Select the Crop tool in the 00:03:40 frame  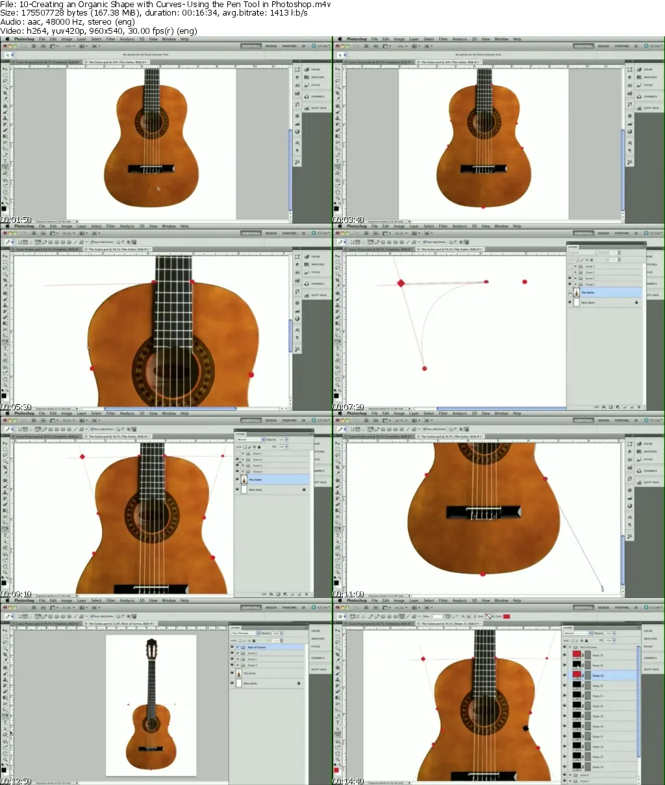pyautogui.click(x=338, y=93)
